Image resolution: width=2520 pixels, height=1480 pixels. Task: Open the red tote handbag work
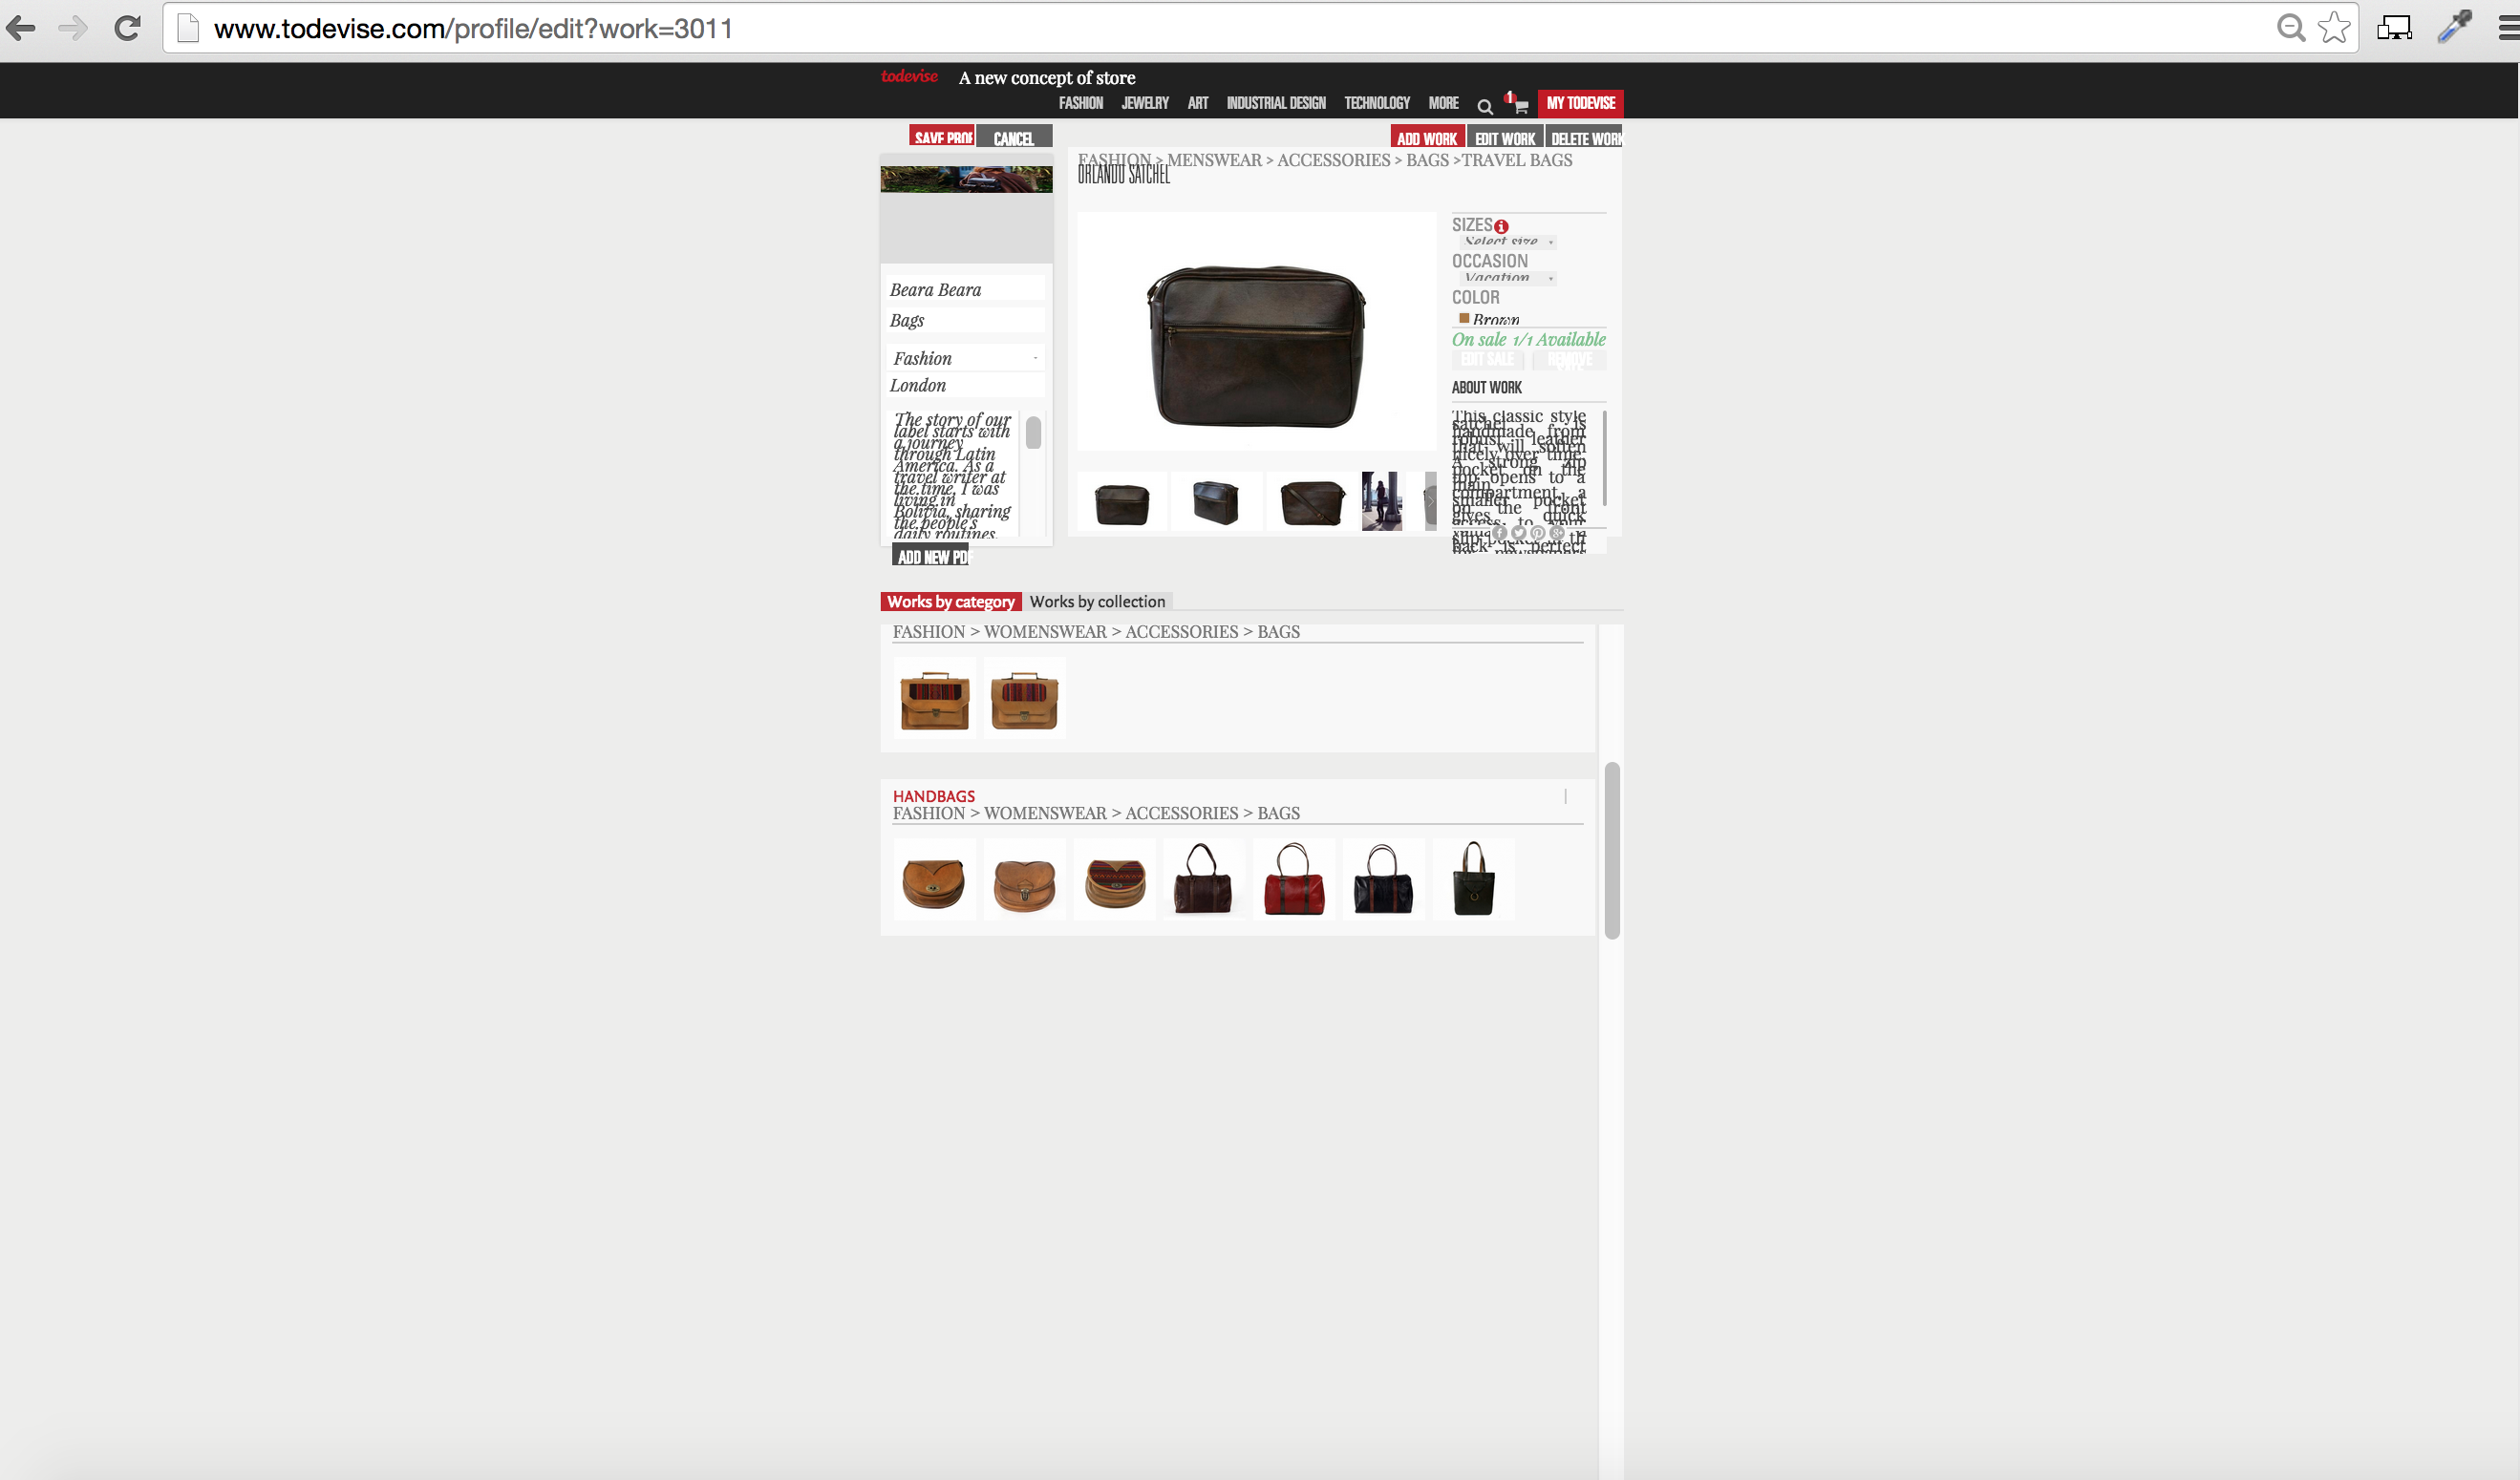(1294, 879)
